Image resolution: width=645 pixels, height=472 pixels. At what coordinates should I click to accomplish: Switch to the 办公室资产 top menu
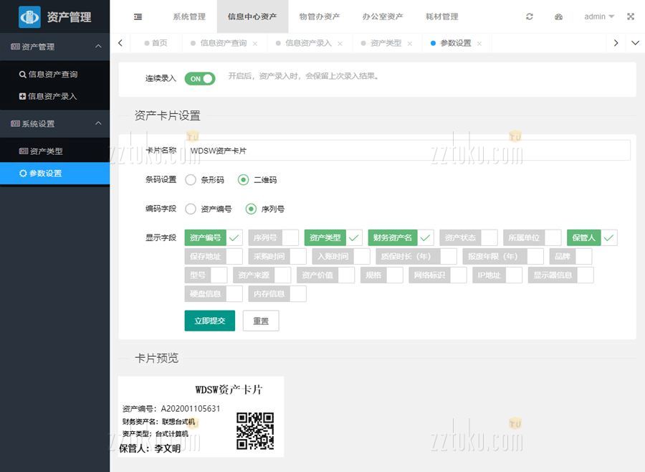coord(382,16)
